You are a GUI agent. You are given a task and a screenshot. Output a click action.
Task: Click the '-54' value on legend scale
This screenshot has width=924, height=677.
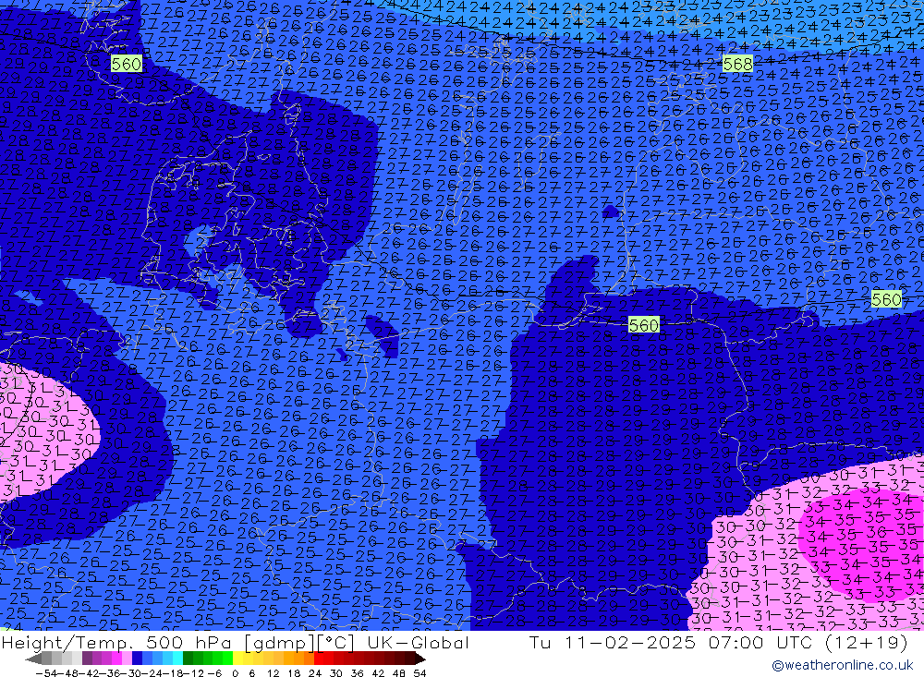[46, 673]
